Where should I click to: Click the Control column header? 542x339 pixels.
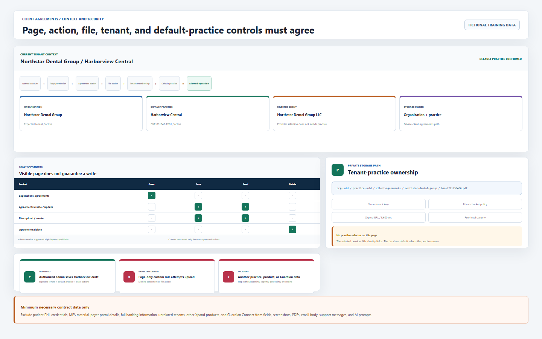[23, 184]
